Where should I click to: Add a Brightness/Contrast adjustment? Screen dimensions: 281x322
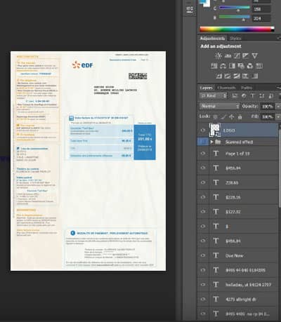(218, 55)
